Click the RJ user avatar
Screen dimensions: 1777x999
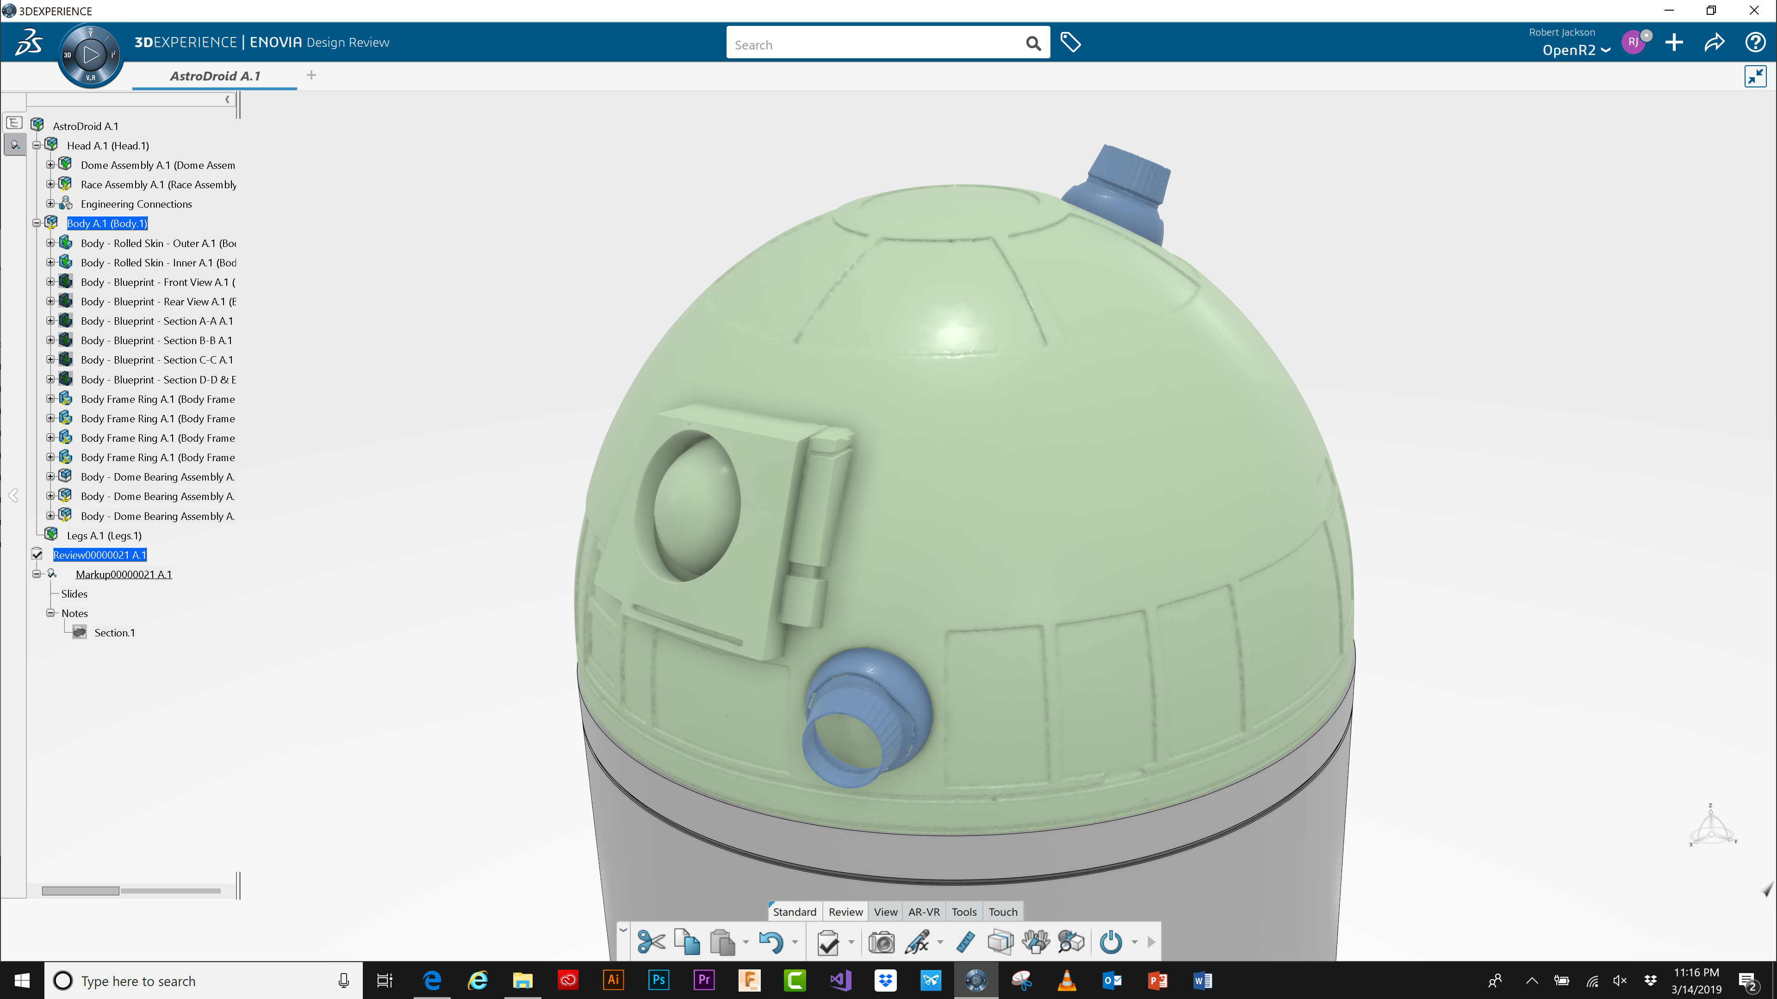pyautogui.click(x=1634, y=43)
